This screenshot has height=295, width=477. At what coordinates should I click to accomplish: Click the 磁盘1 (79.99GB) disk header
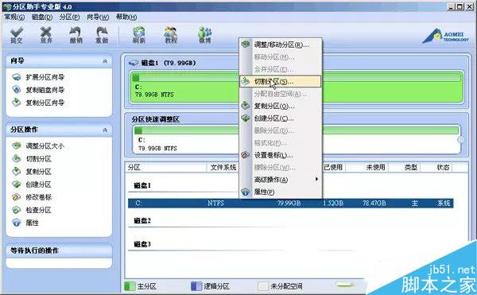point(163,63)
